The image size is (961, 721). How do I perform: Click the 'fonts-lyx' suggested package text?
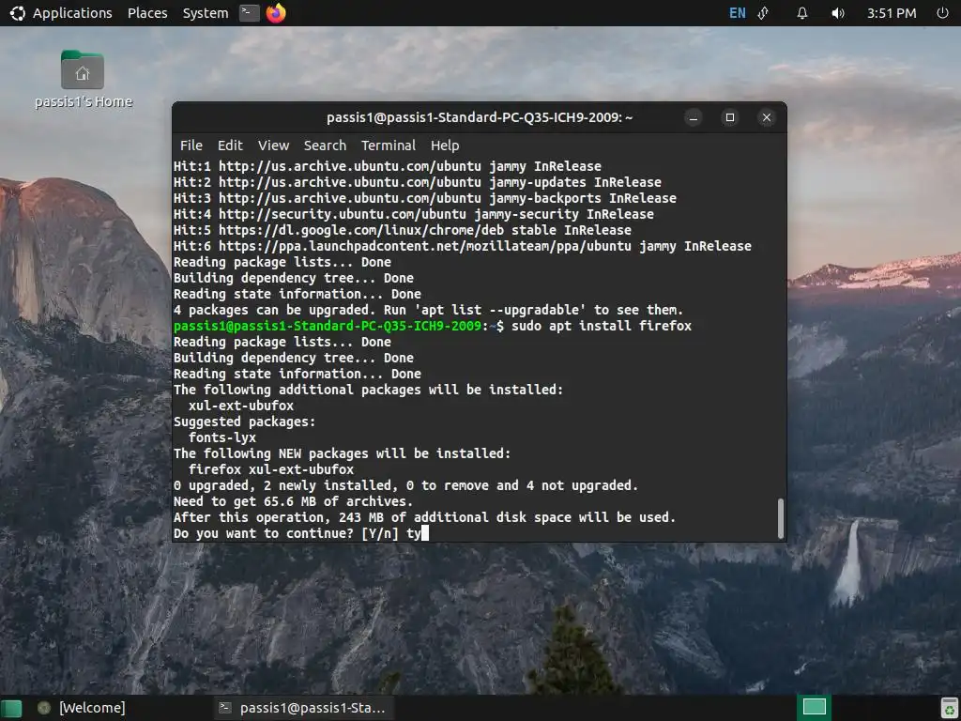[221, 437]
